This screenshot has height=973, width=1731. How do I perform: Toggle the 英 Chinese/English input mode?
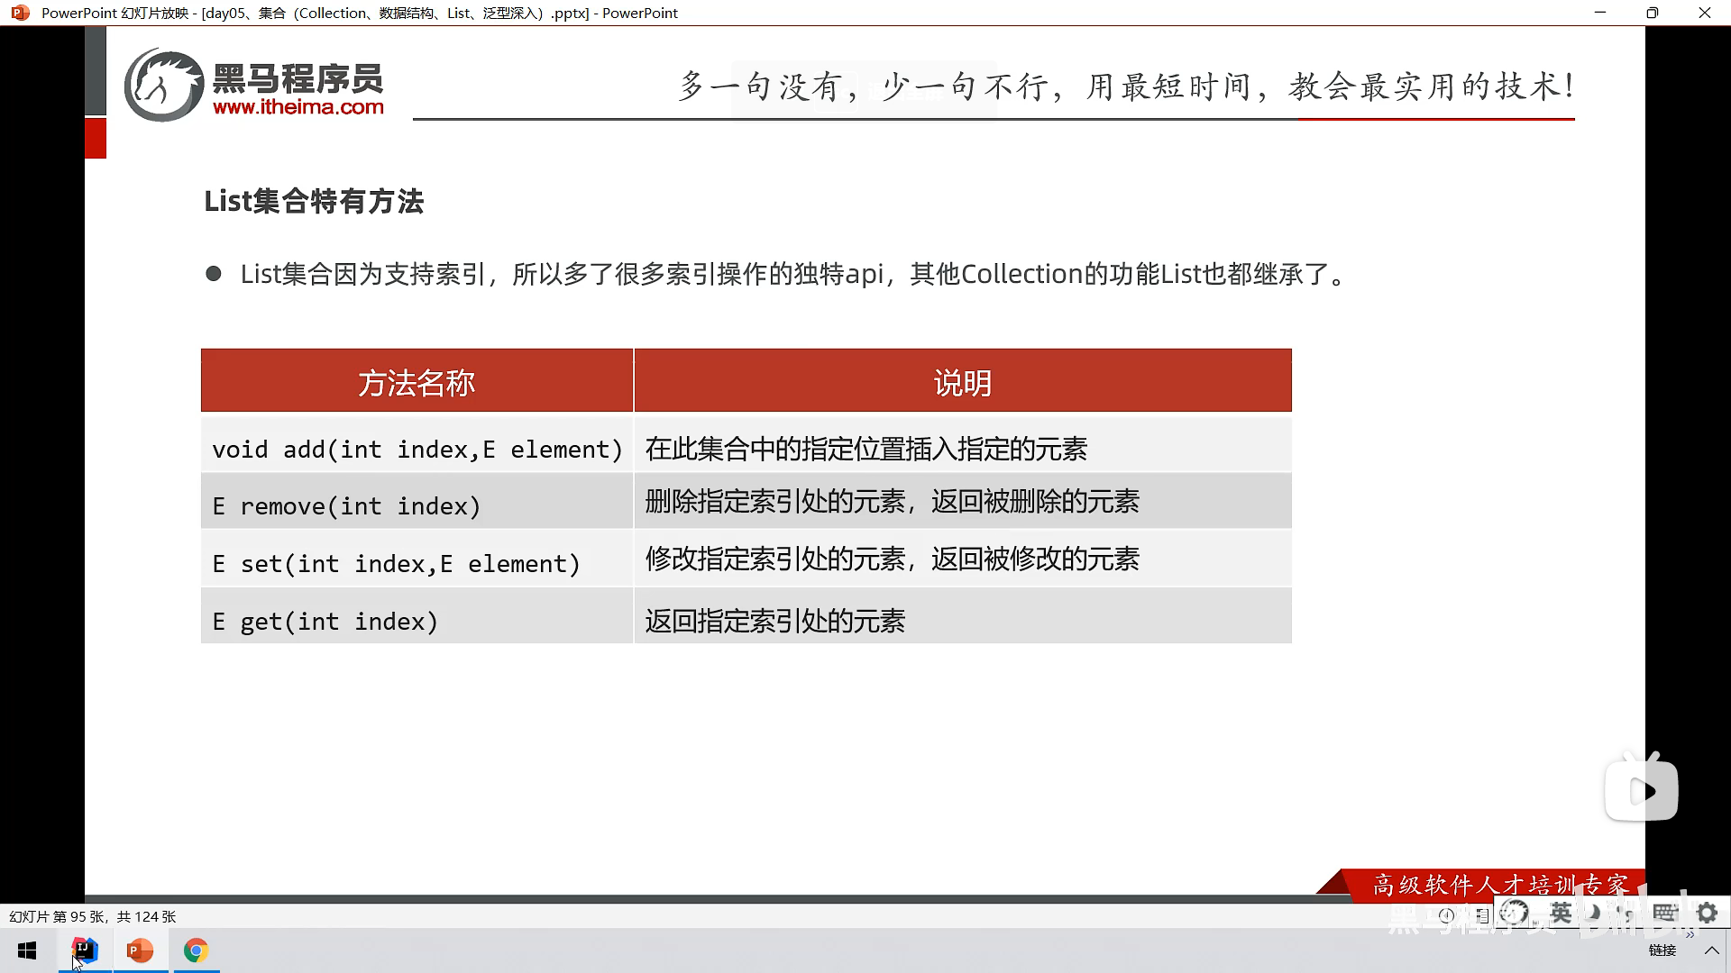tap(1561, 913)
